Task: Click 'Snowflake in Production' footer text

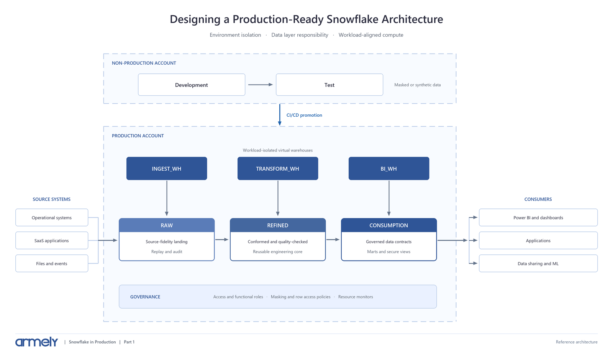Action: click(92, 342)
